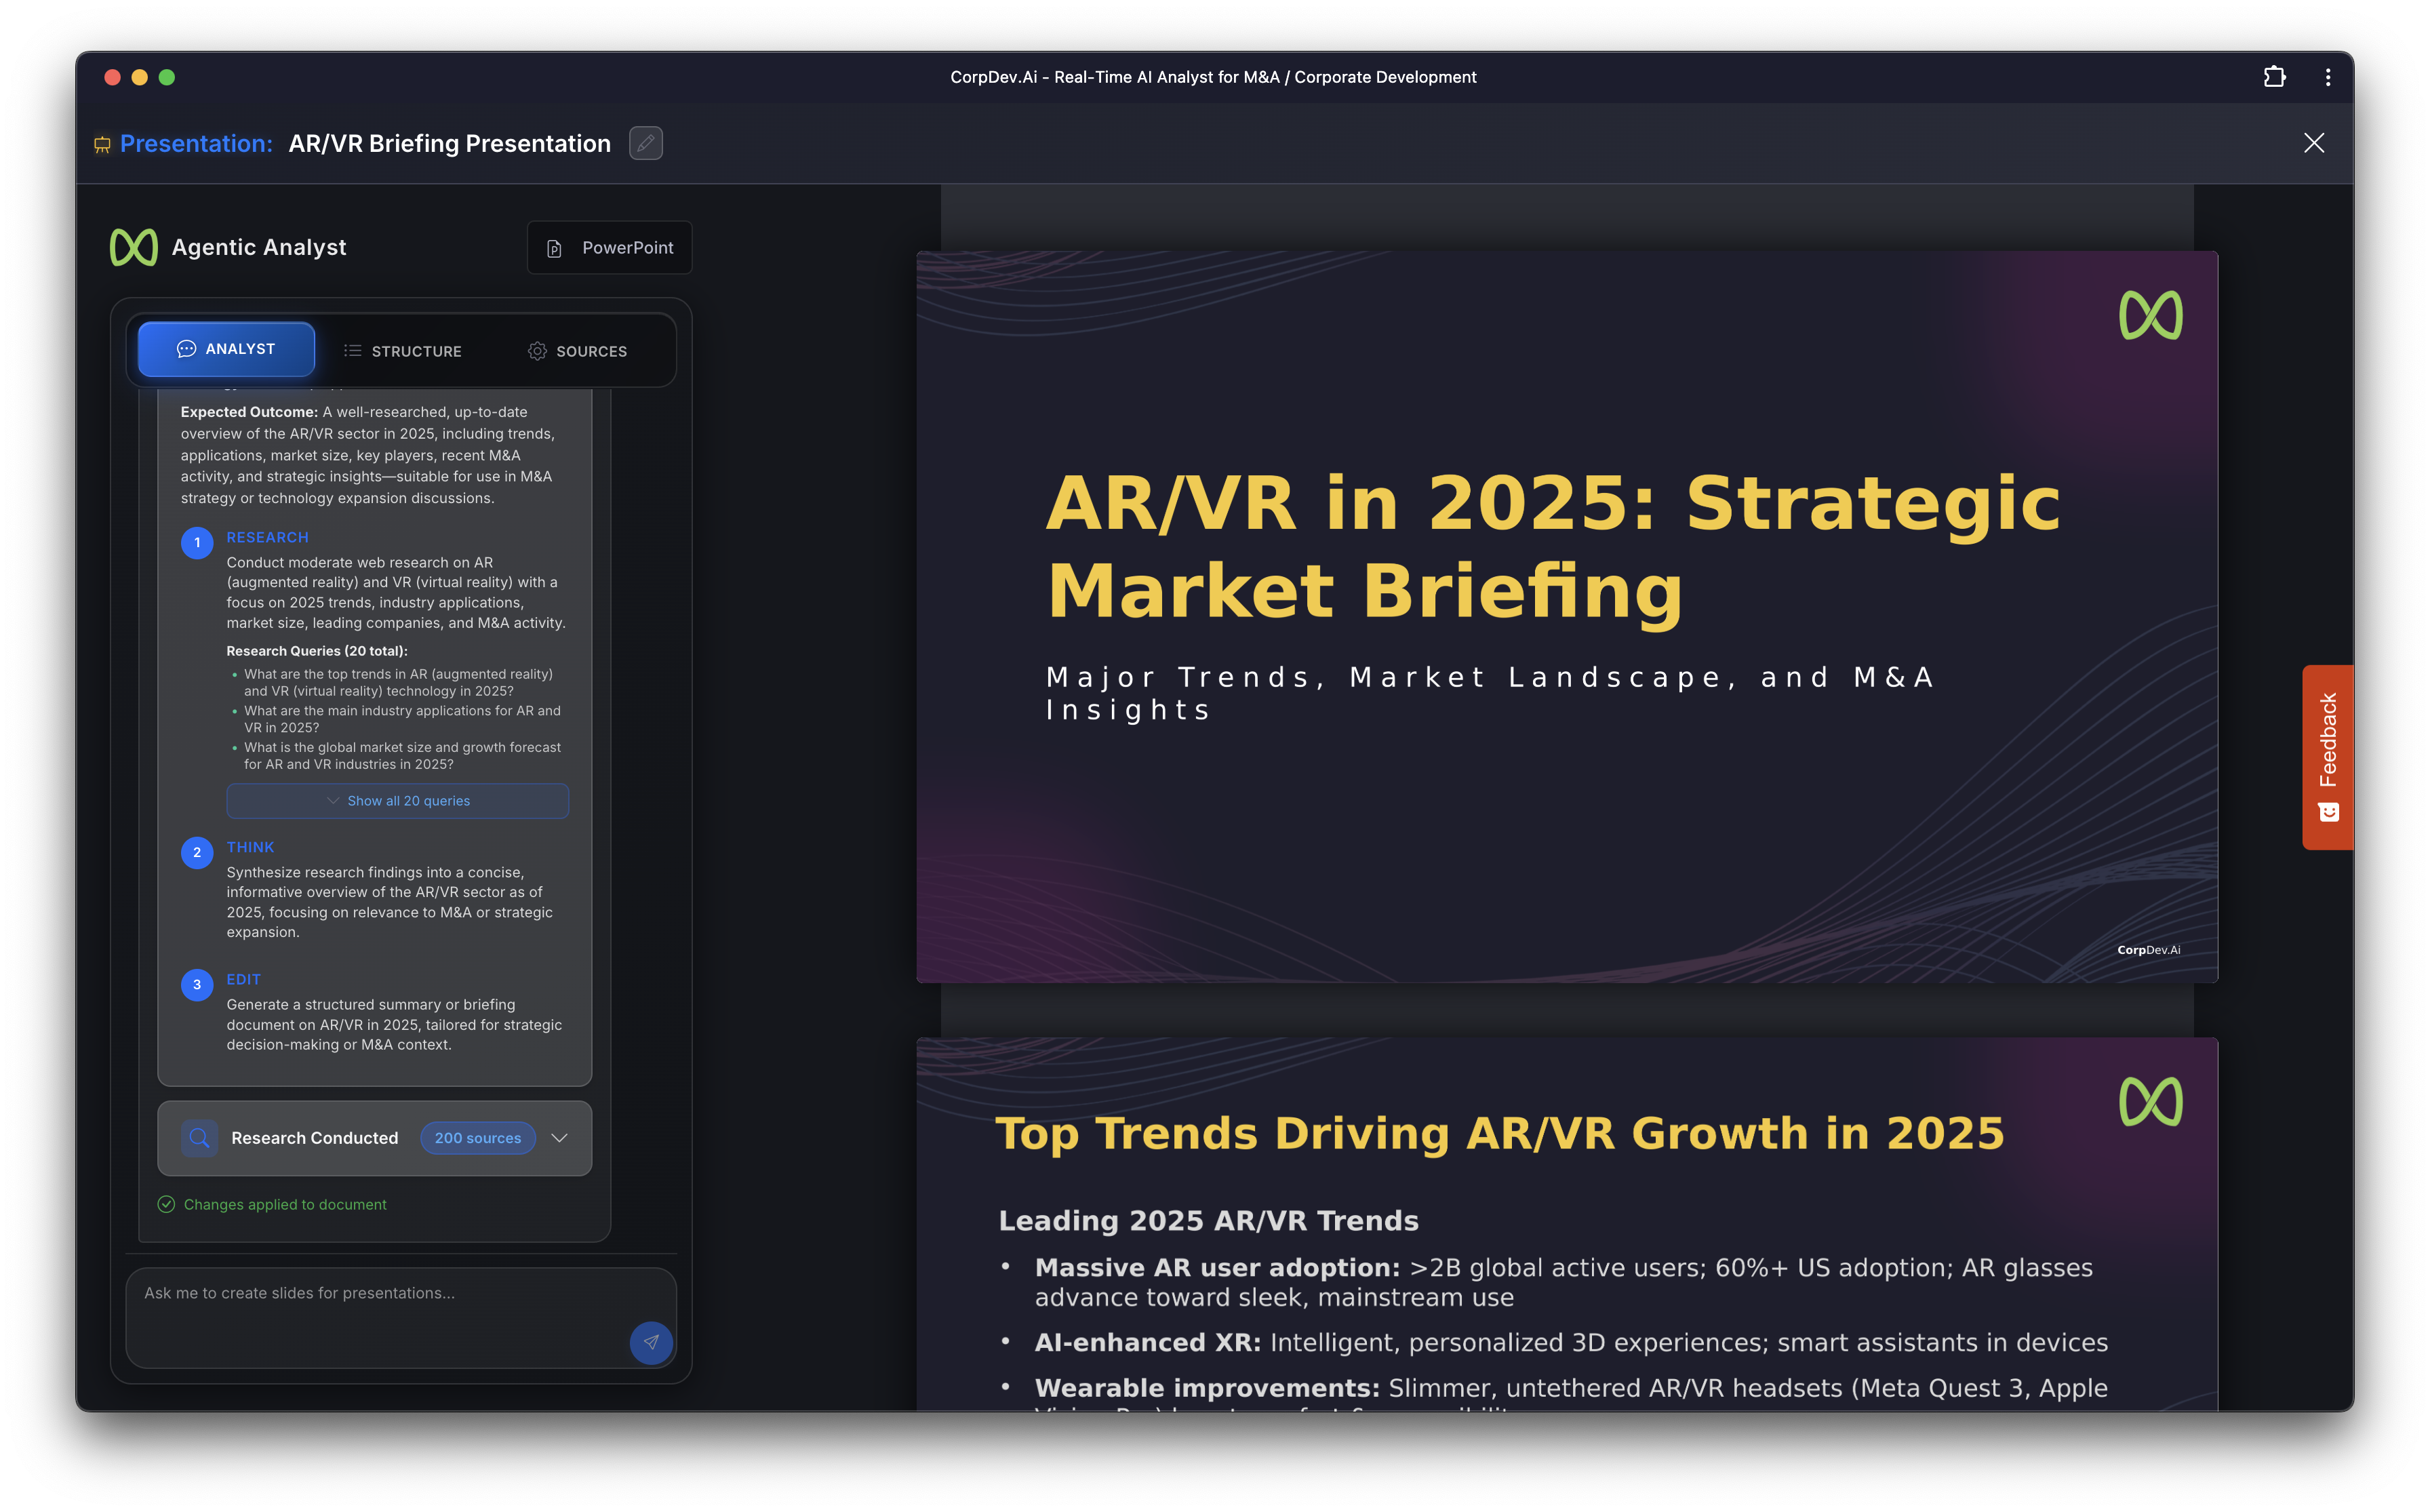Switch to the Sources tab

click(578, 351)
